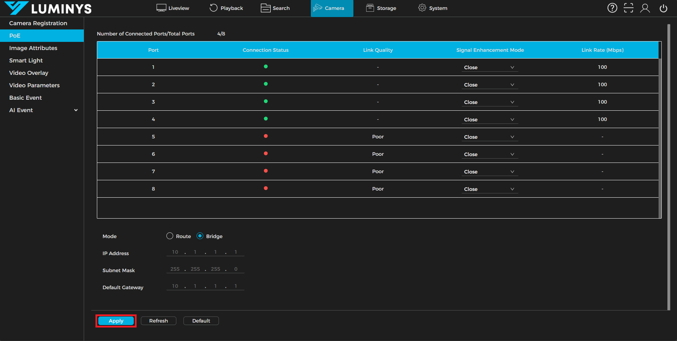Open System via gear icon
This screenshot has height=341, width=677.
(422, 8)
